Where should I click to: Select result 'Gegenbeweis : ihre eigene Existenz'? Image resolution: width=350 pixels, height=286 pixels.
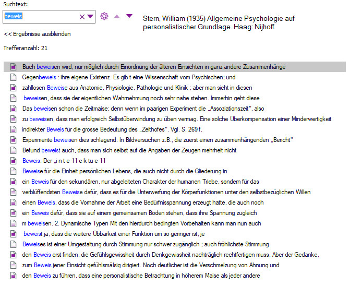click(129, 77)
